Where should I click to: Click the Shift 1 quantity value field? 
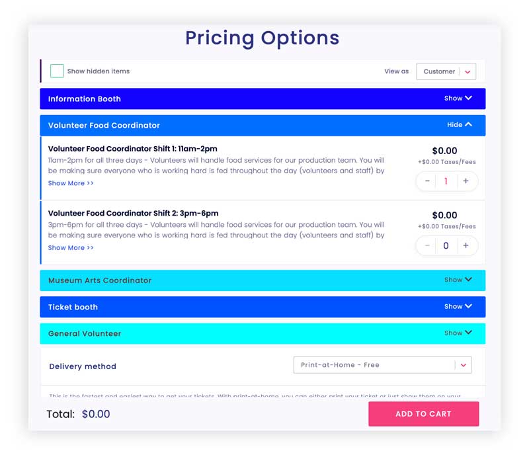(446, 181)
